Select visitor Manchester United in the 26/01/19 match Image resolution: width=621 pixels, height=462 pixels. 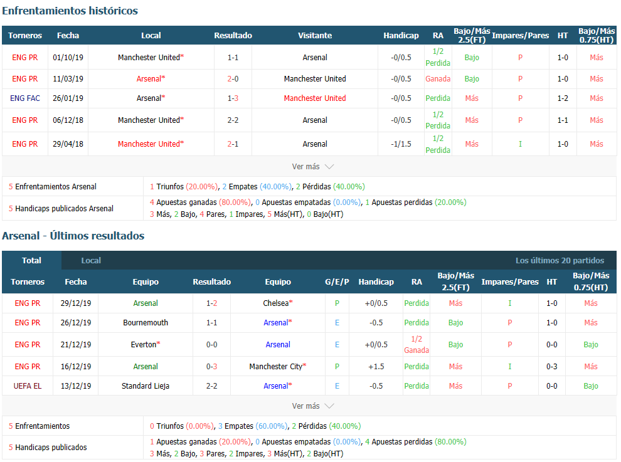pyautogui.click(x=315, y=98)
